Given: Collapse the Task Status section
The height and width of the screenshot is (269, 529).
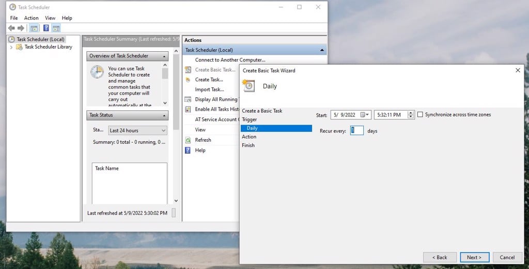Looking at the screenshot, I should (164, 115).
